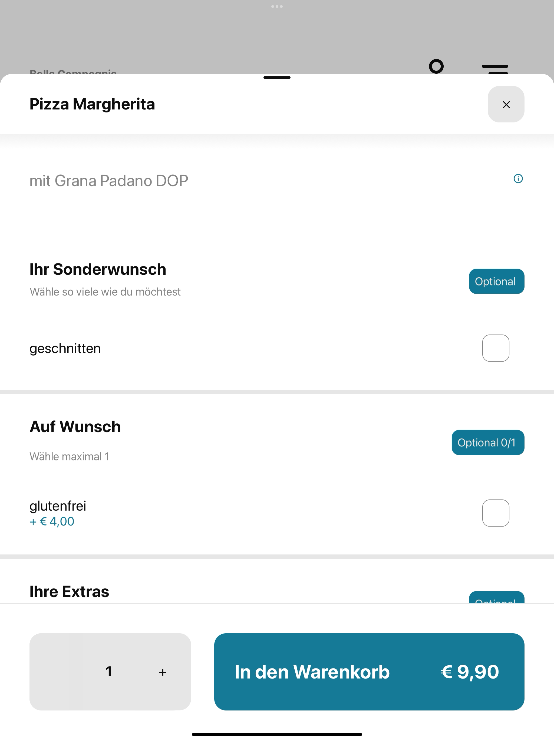Open the Ihre Extras section heading
The height and width of the screenshot is (740, 554).
point(69,592)
